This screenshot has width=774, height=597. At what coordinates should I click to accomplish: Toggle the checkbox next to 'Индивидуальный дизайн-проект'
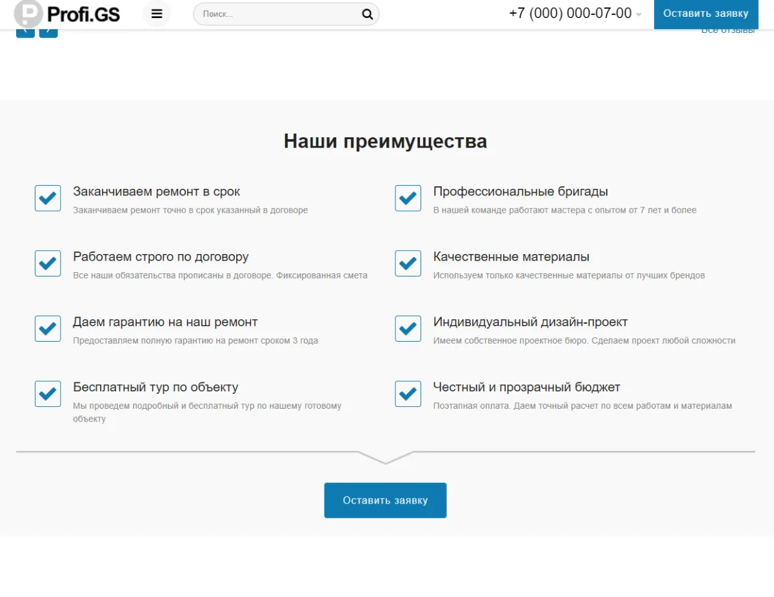[x=408, y=328]
